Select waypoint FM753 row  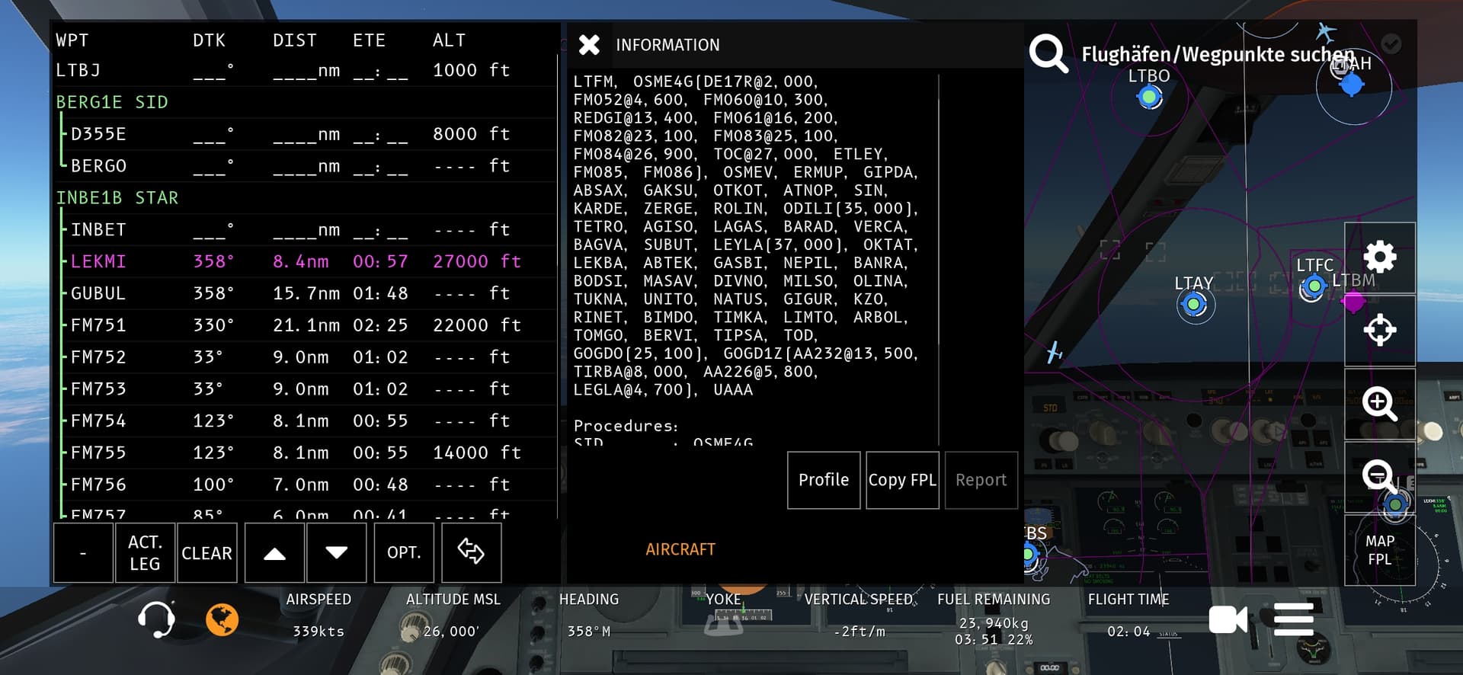tap(305, 389)
